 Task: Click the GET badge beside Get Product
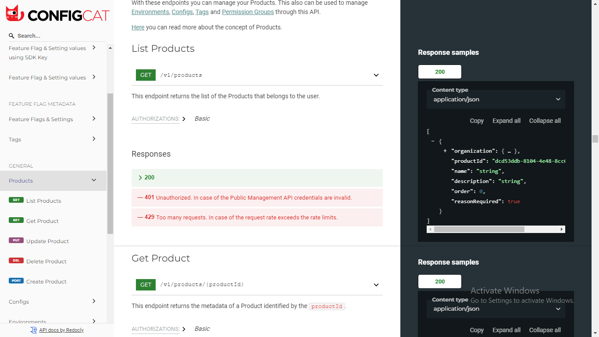coord(16,220)
